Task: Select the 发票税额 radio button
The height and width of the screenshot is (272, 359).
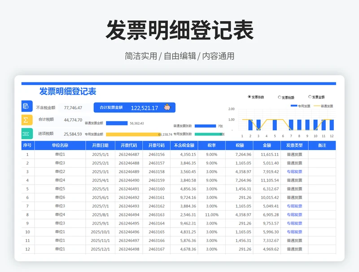Action: [279, 97]
